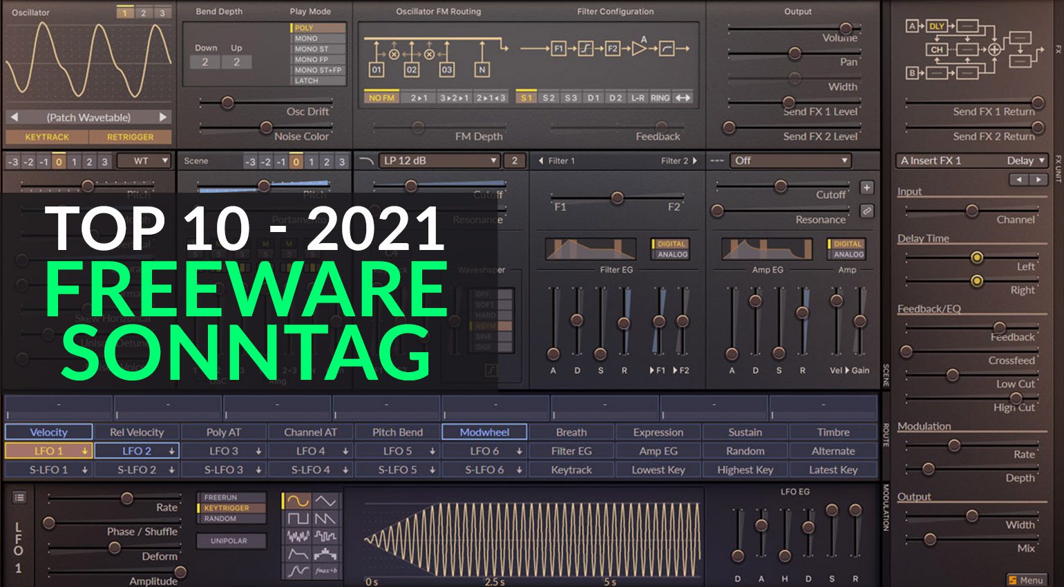Adjust the Osc Drift slider
This screenshot has width=1064, height=587.
tap(227, 103)
